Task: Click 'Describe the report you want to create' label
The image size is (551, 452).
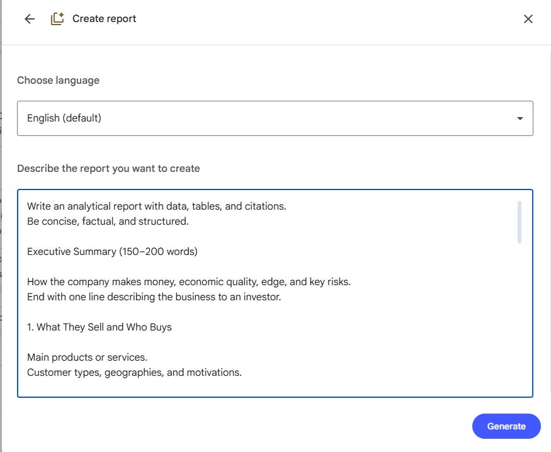Action: click(108, 169)
